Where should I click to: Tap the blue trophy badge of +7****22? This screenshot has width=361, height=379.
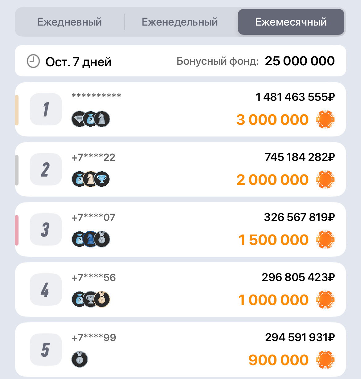tap(102, 179)
